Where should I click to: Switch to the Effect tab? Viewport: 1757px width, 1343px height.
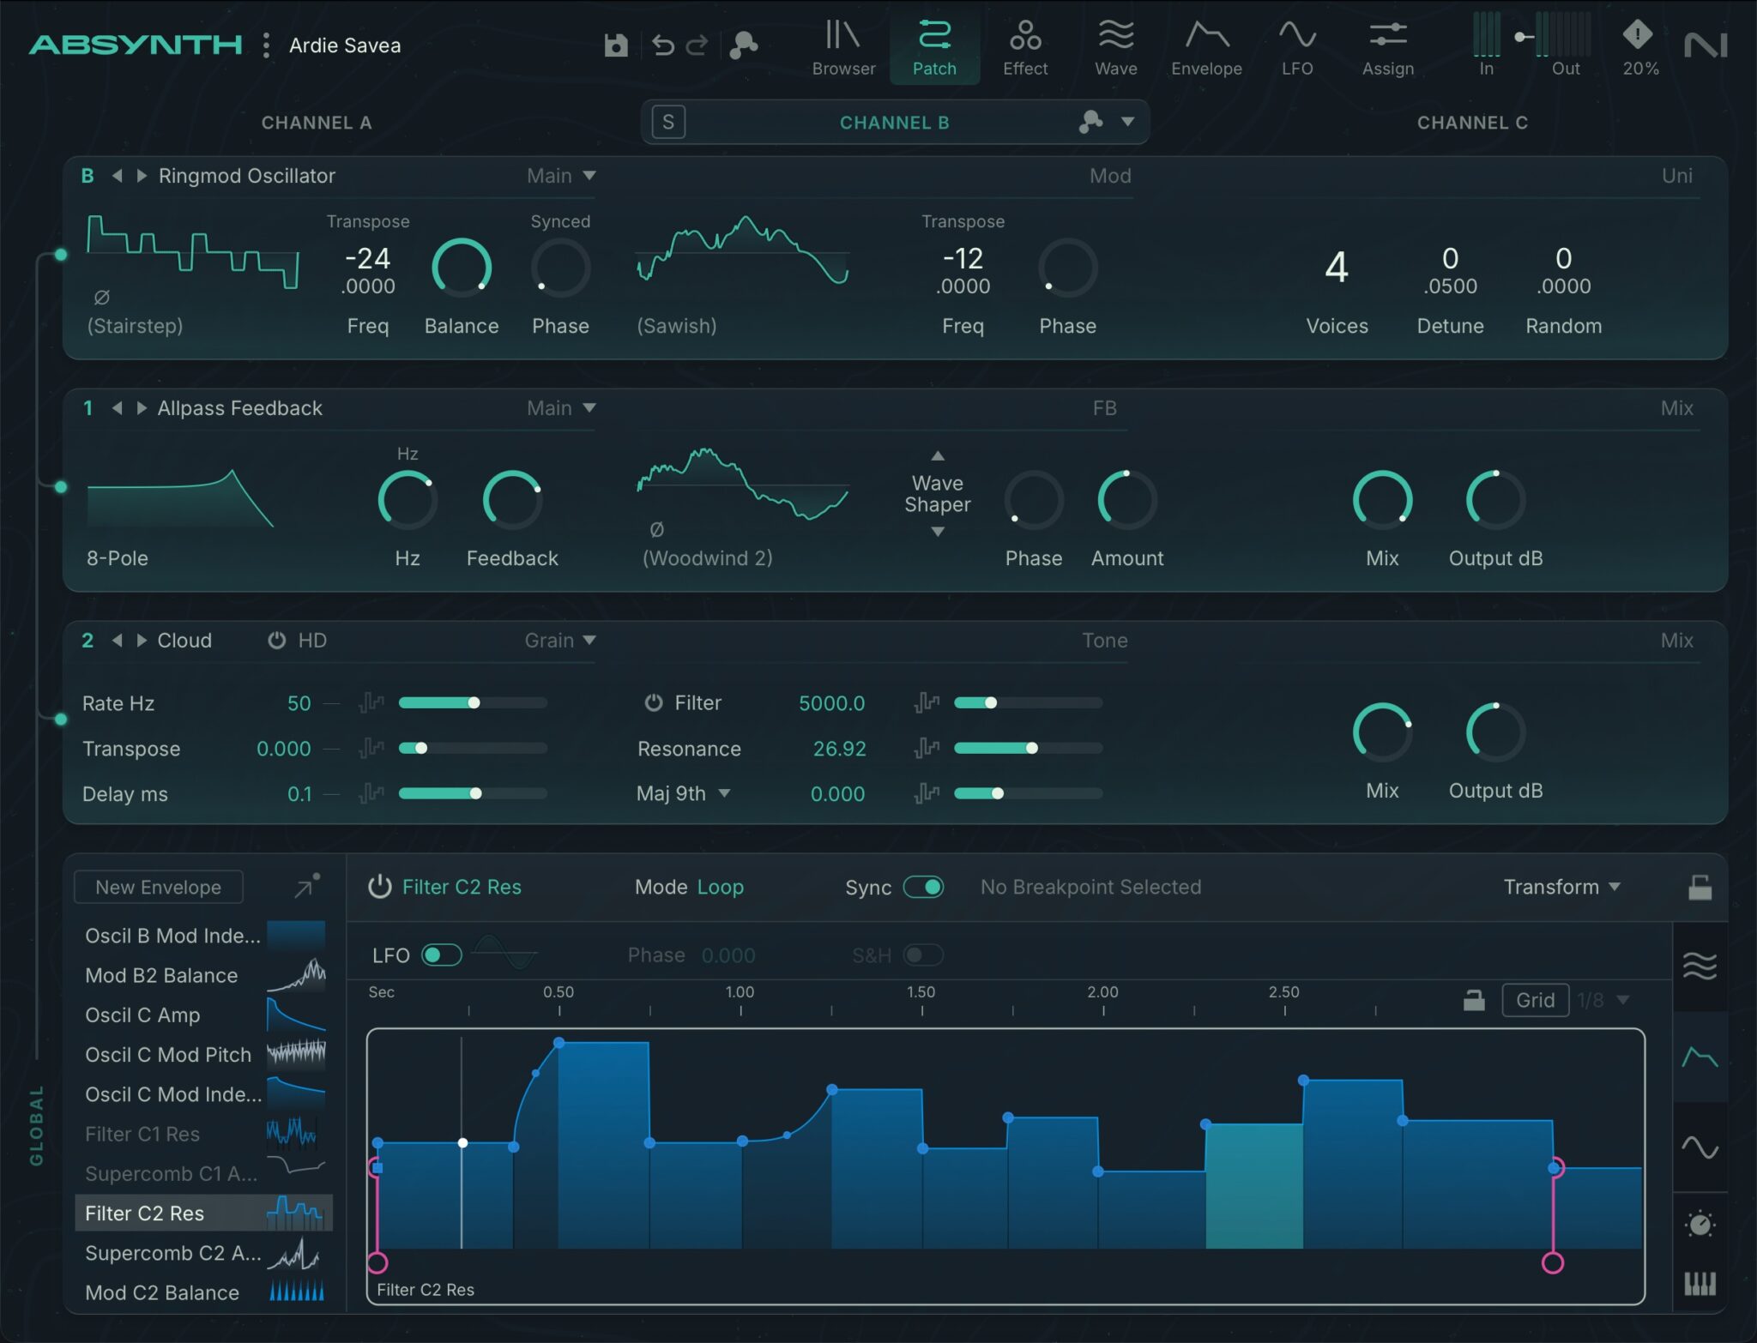(x=1025, y=48)
